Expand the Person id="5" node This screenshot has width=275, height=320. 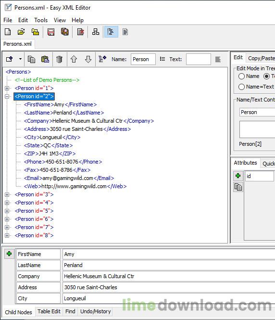pos(7,211)
